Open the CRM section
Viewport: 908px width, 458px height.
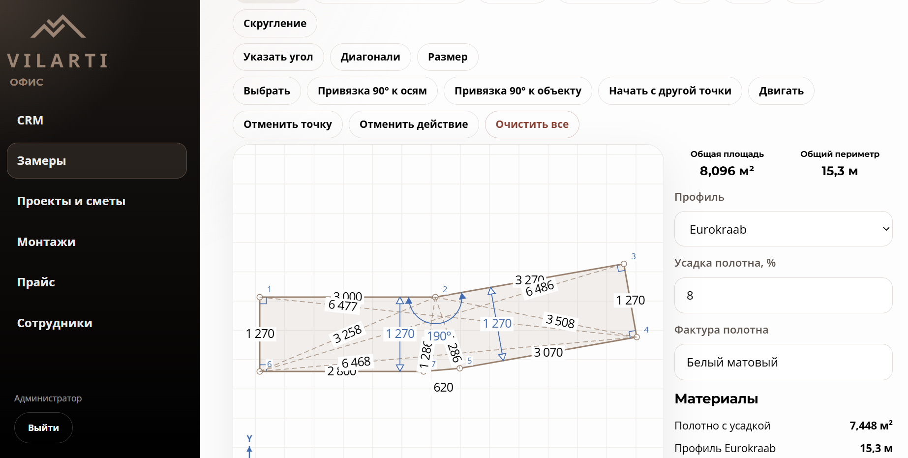pos(30,121)
